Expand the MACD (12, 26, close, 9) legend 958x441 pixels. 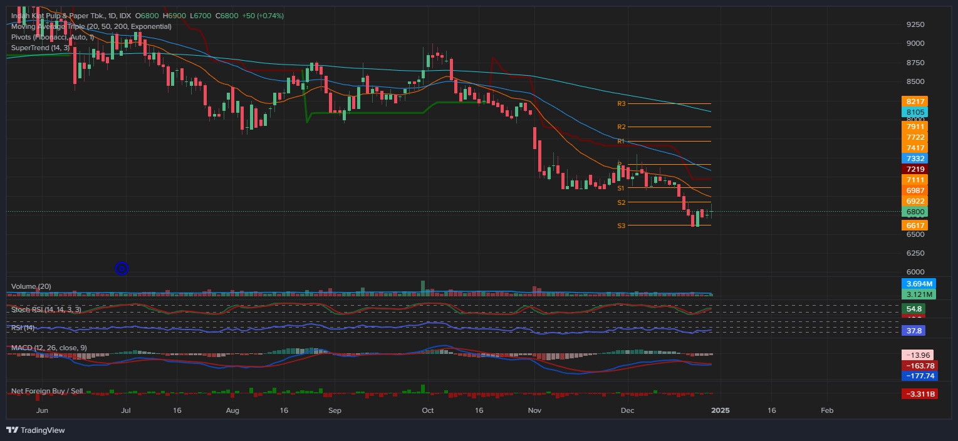pyautogui.click(x=48, y=347)
